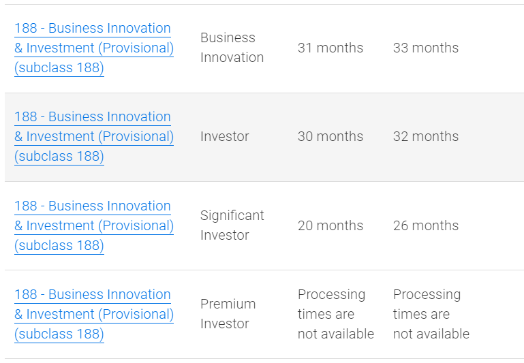
Task: Open the subclass 188 link for Premium Investor
Action: (93, 314)
